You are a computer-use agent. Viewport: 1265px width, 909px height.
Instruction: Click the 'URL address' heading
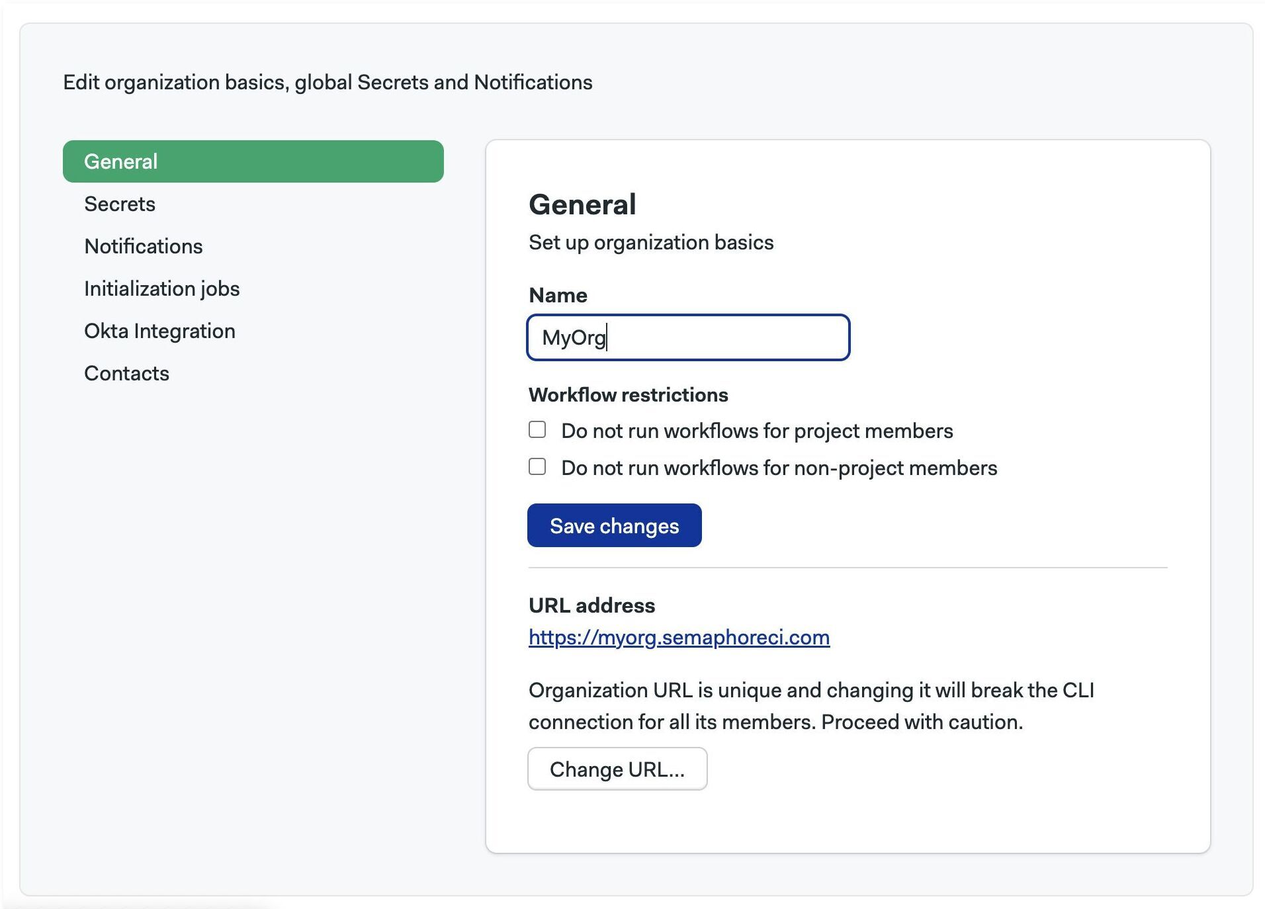(x=591, y=605)
